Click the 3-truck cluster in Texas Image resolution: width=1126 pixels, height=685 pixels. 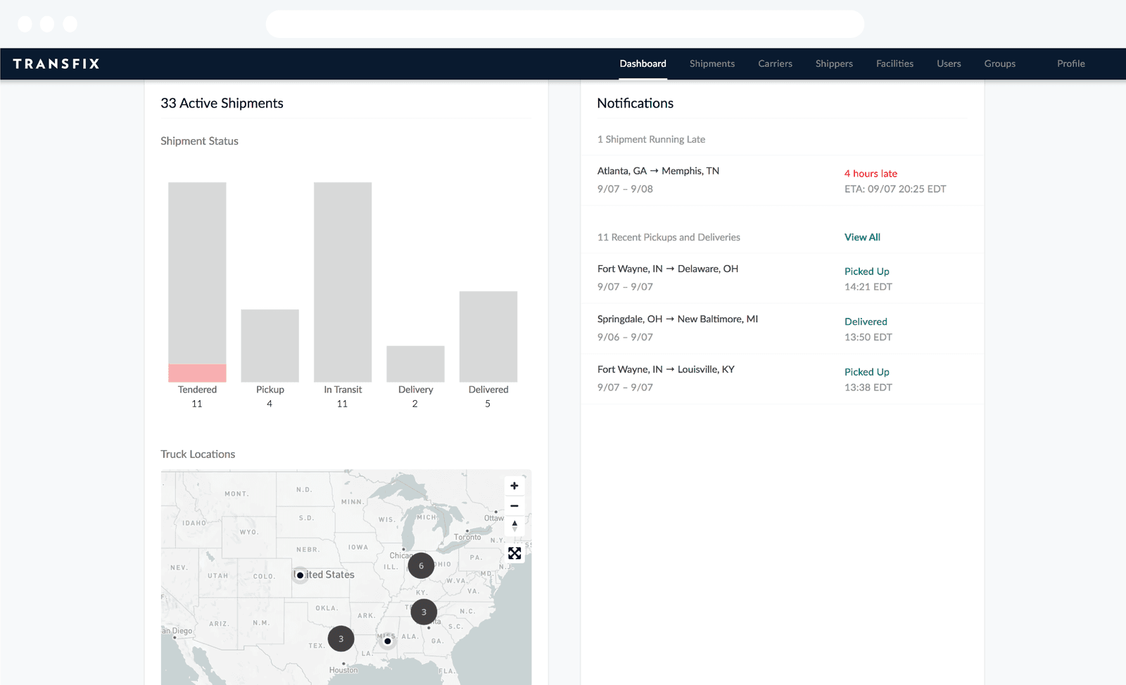click(341, 639)
